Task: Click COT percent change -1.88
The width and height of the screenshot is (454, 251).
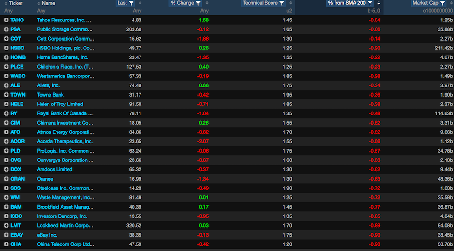Action: point(203,39)
